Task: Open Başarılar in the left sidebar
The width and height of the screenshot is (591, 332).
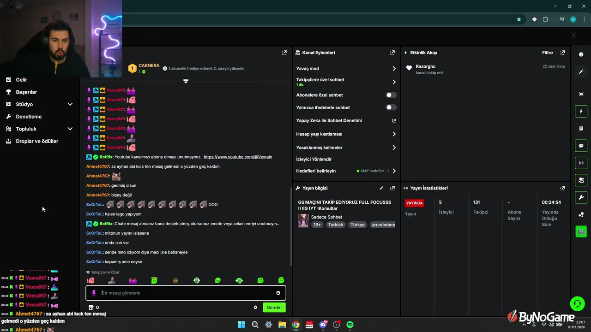Action: point(26,92)
